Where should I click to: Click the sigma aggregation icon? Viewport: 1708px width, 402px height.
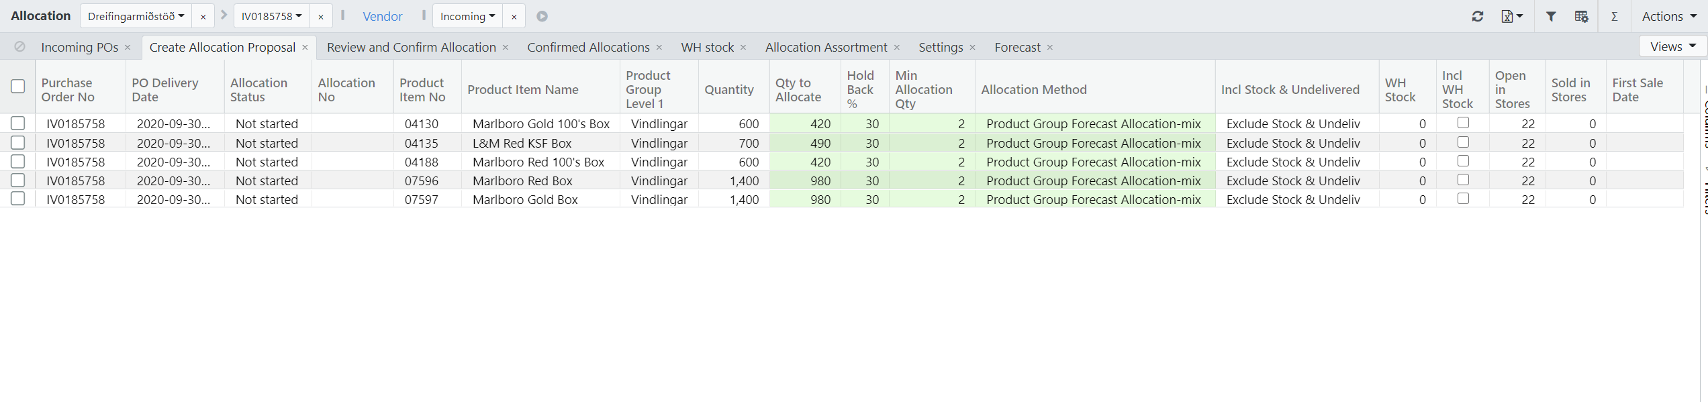coord(1615,16)
